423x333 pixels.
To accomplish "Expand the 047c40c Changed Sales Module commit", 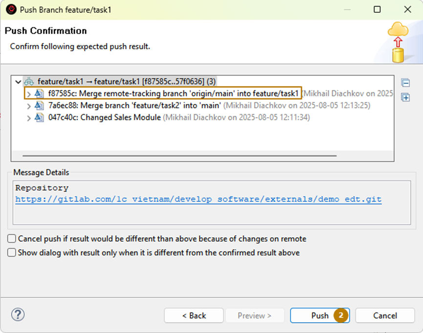I will [x=29, y=118].
